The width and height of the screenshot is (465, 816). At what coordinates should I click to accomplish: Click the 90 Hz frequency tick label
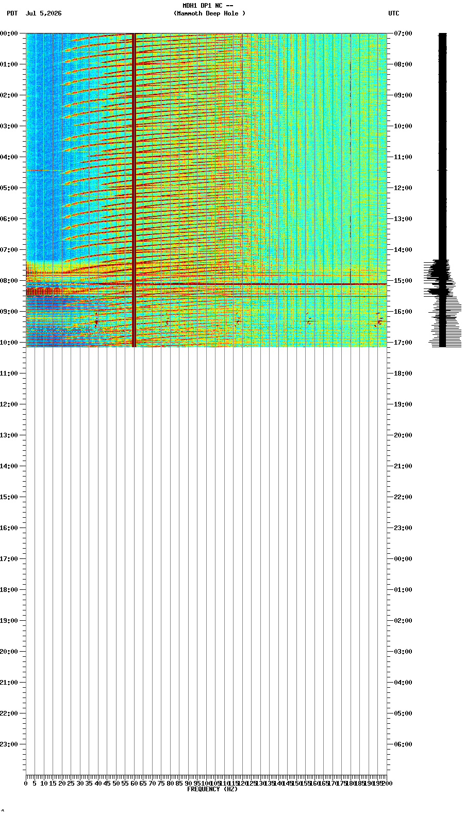[x=188, y=784]
